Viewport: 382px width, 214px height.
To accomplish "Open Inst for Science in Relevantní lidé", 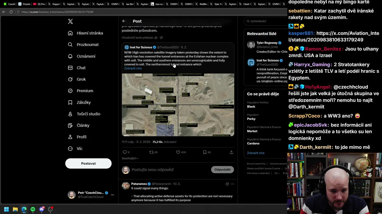I will 268,60.
